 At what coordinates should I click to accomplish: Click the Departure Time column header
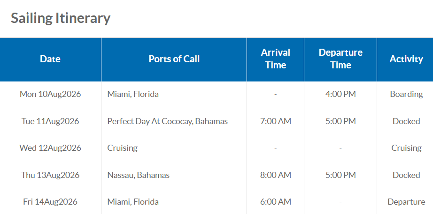pos(340,59)
